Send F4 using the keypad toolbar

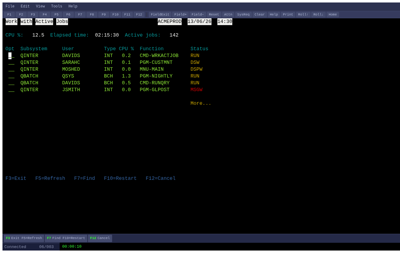click(45, 15)
